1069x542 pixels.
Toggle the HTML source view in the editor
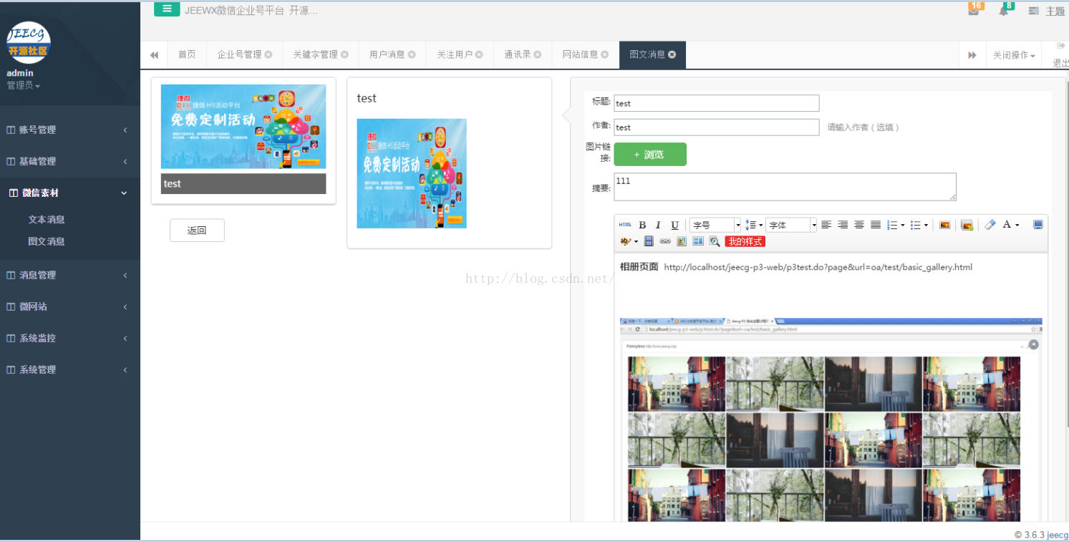coord(624,224)
